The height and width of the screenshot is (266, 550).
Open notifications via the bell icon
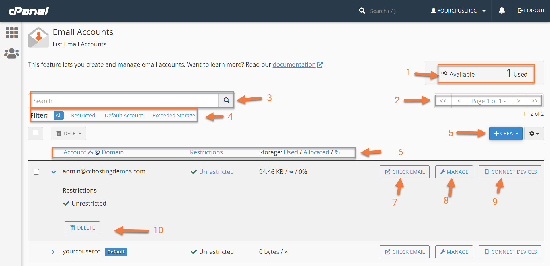pos(501,10)
